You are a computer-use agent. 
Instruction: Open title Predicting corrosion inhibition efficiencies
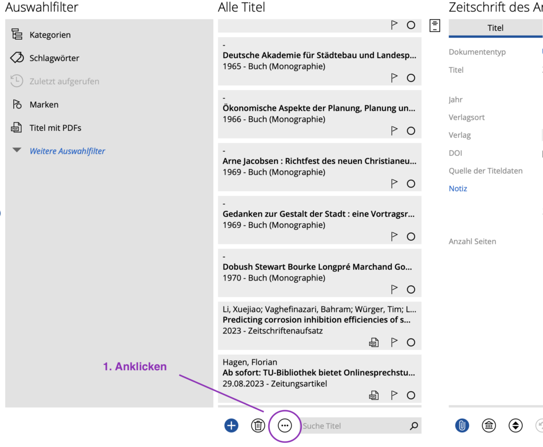click(x=317, y=320)
